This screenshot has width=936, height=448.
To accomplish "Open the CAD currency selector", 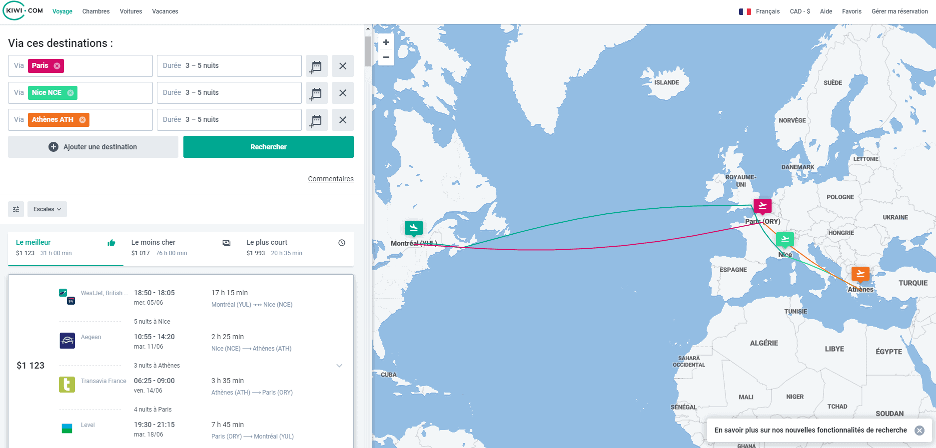I will click(800, 11).
